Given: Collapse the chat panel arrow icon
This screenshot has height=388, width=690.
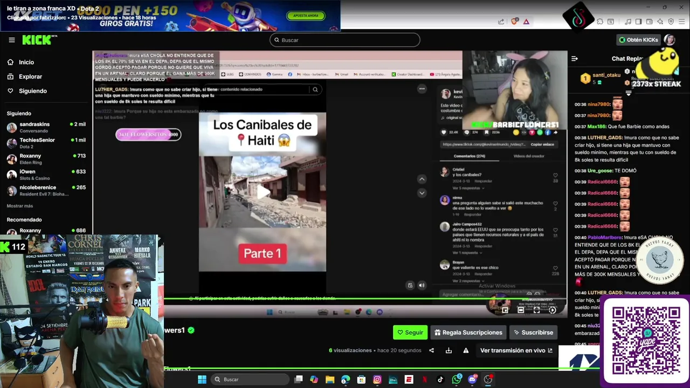Looking at the screenshot, I should tap(575, 59).
